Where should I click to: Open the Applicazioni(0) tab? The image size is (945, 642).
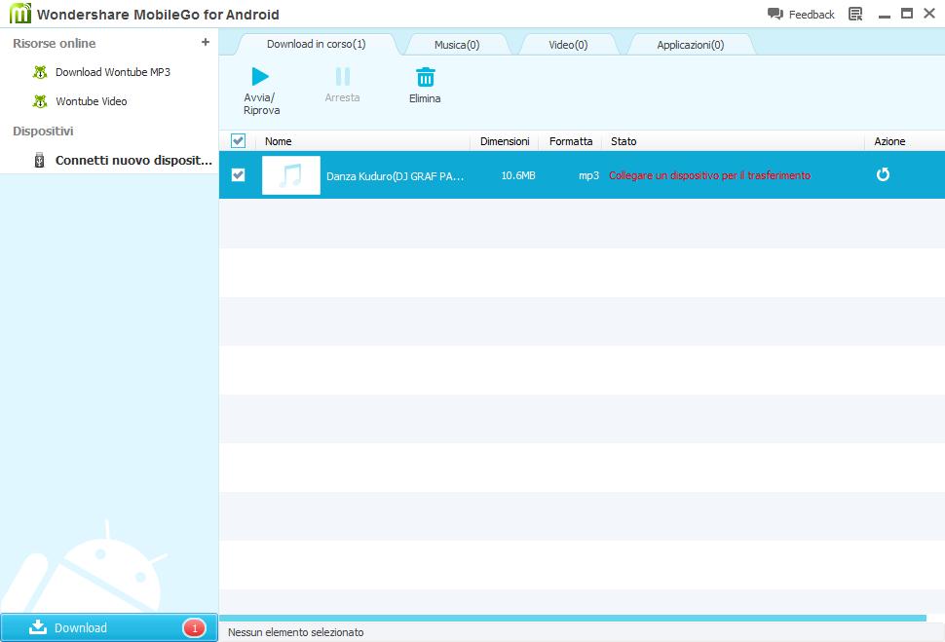point(691,45)
